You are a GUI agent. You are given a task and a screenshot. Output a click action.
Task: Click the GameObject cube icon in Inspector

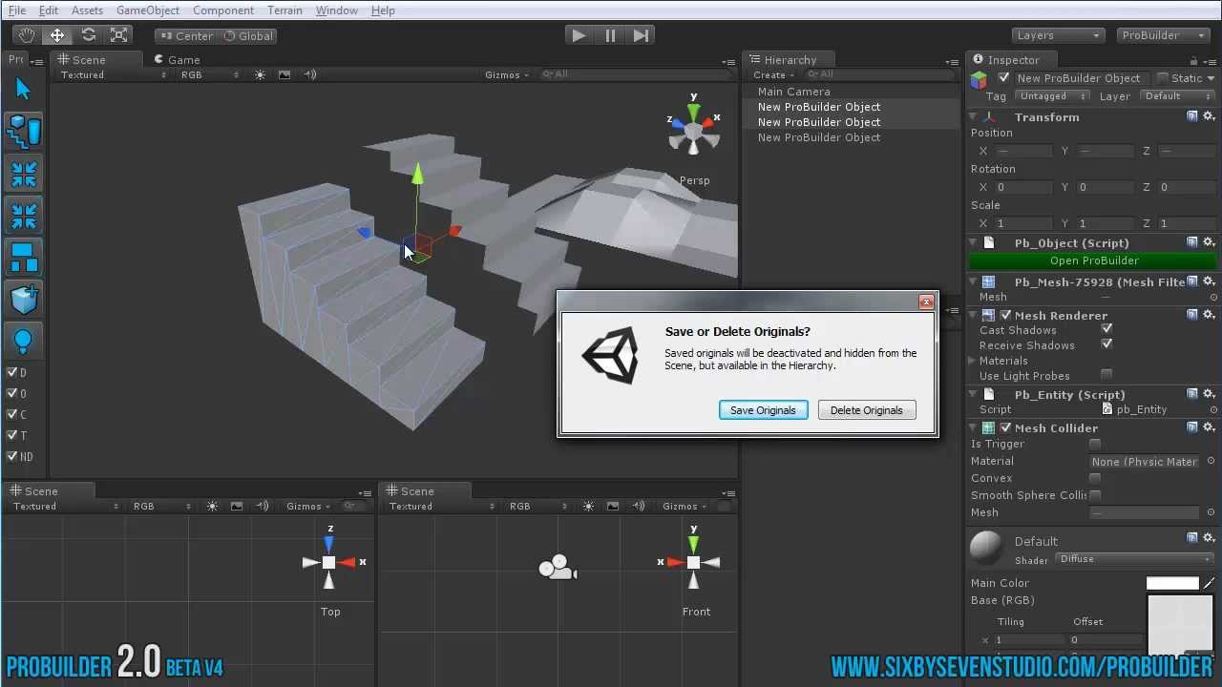[x=980, y=80]
